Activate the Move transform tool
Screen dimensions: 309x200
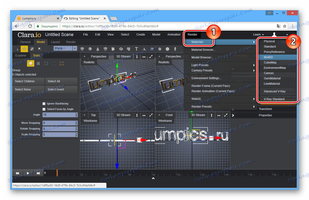(24, 49)
